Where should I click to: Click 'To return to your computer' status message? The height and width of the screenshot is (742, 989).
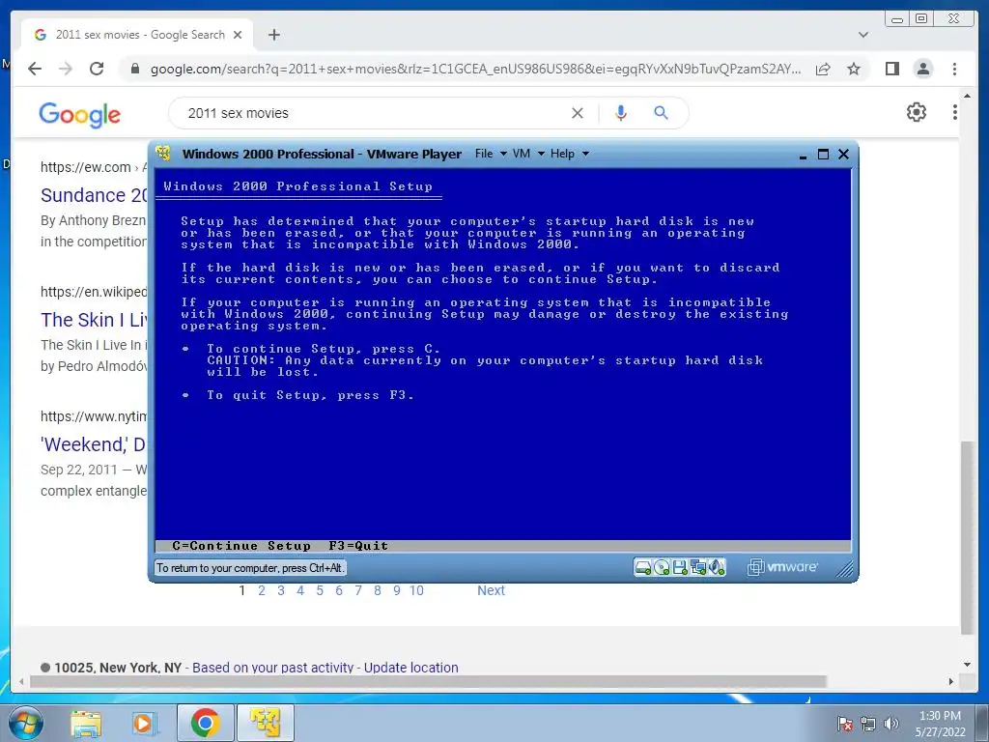250,568
